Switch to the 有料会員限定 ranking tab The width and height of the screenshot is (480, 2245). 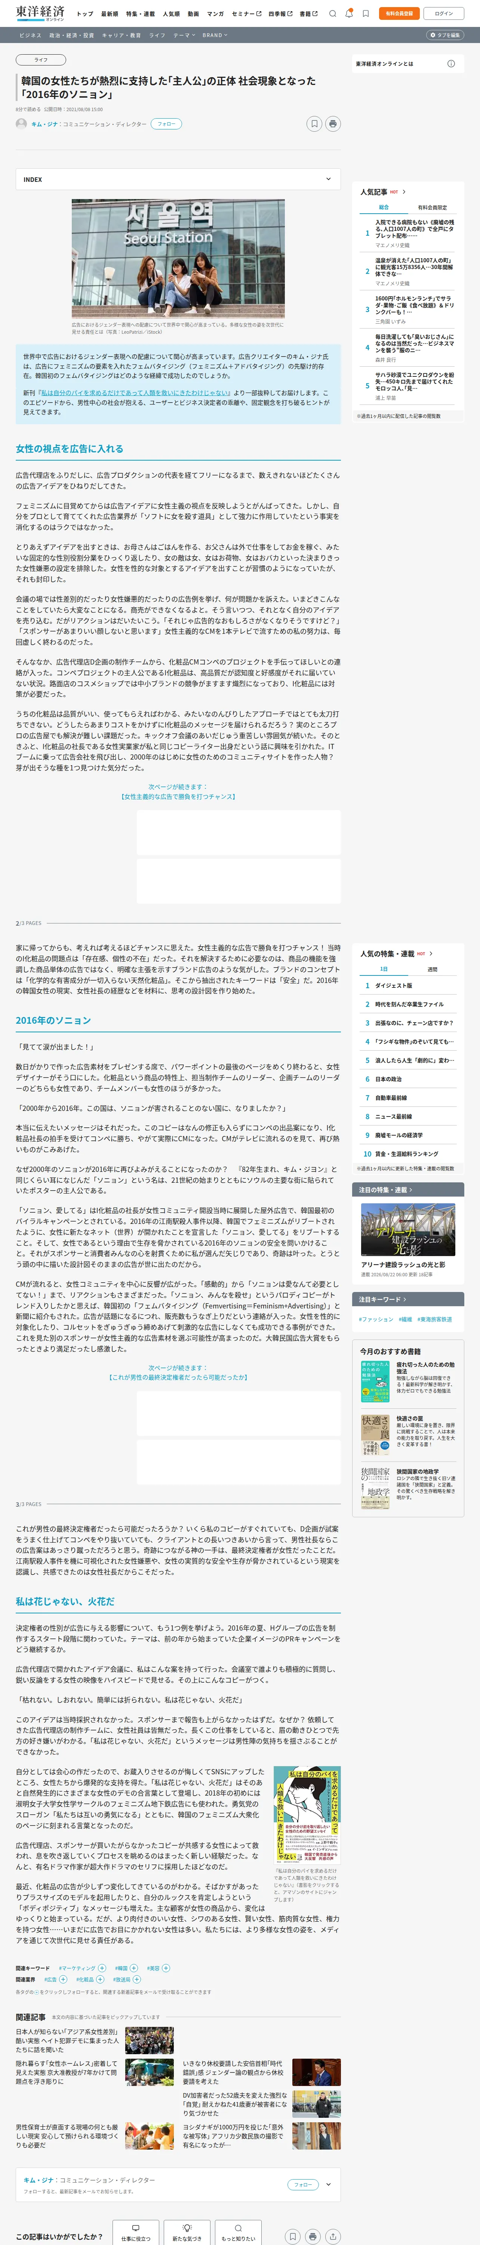[433, 207]
